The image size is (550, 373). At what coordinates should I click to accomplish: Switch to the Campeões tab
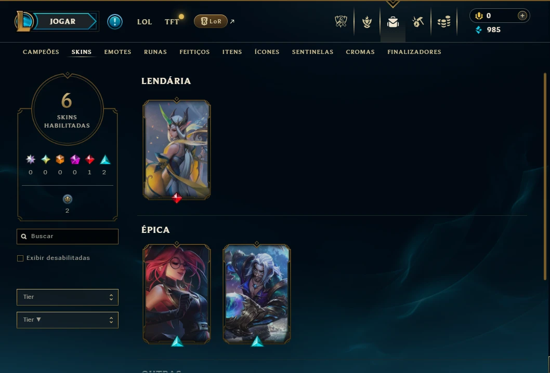(x=41, y=52)
